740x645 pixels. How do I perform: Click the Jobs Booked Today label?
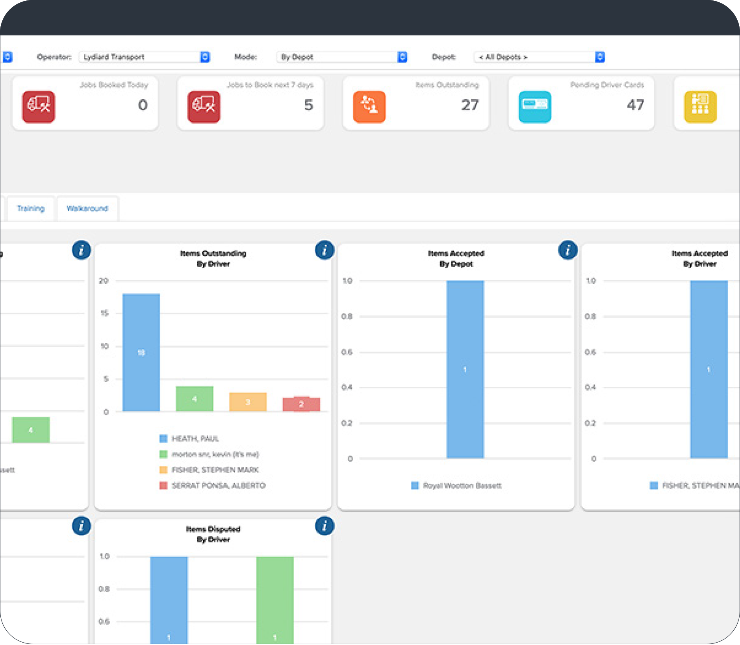pos(114,85)
